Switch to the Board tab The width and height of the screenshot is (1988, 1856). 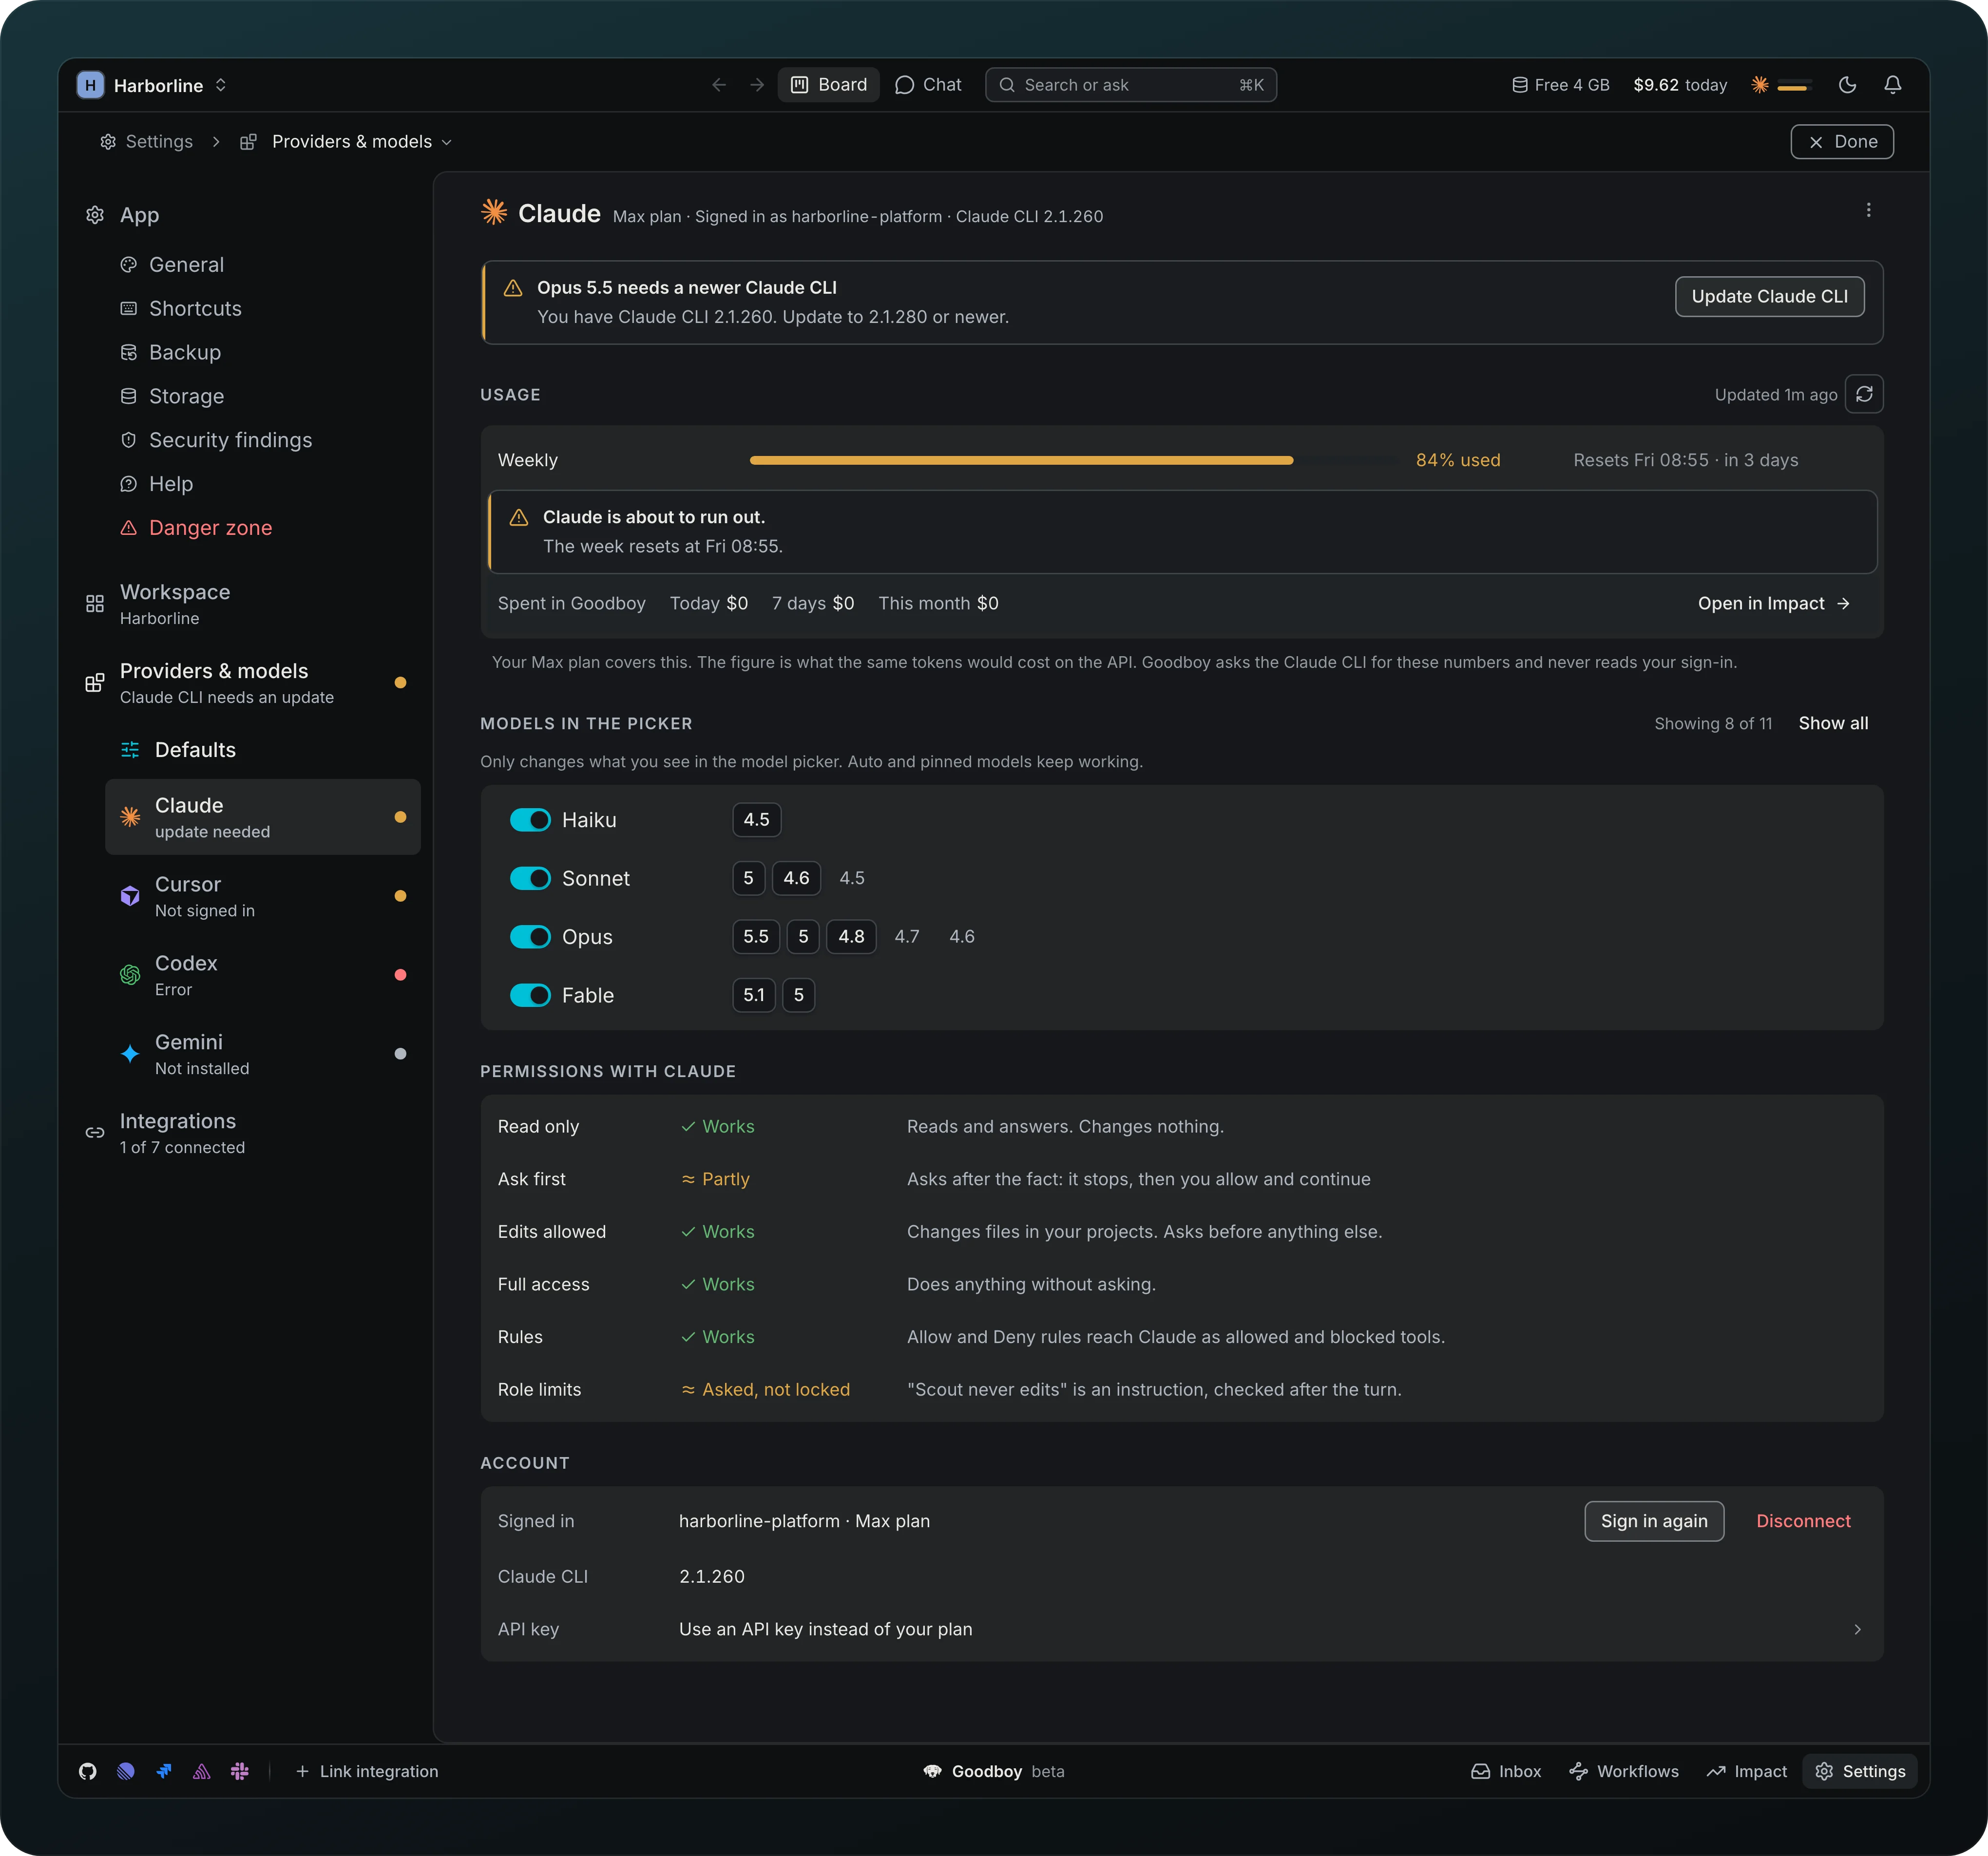coord(829,85)
